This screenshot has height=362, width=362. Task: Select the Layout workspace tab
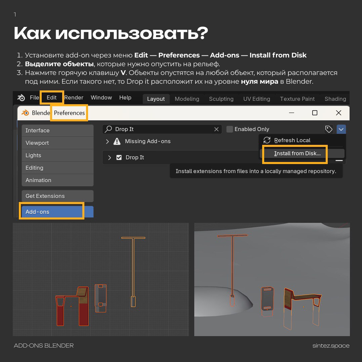[x=156, y=99]
